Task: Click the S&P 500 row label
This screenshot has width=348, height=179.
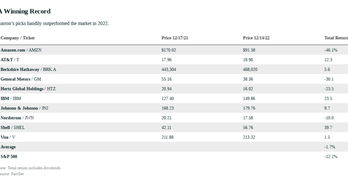Action: 9,157
